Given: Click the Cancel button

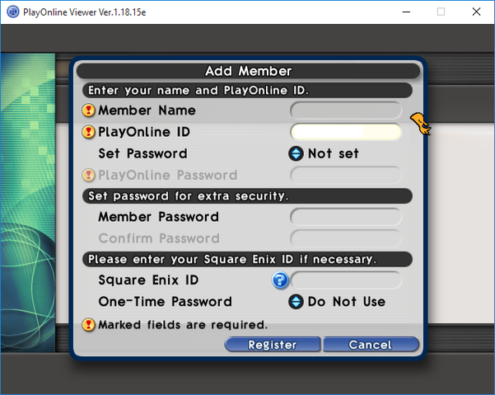Looking at the screenshot, I should (371, 345).
